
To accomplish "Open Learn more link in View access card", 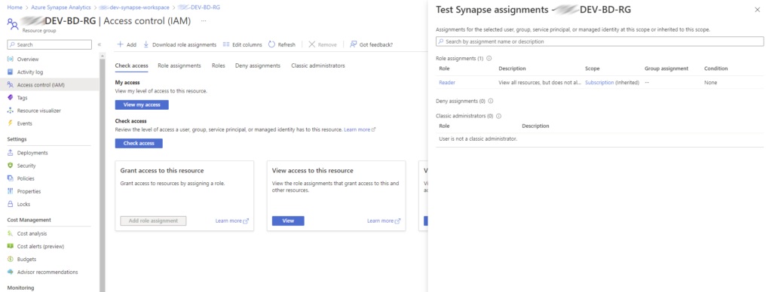I will click(384, 221).
